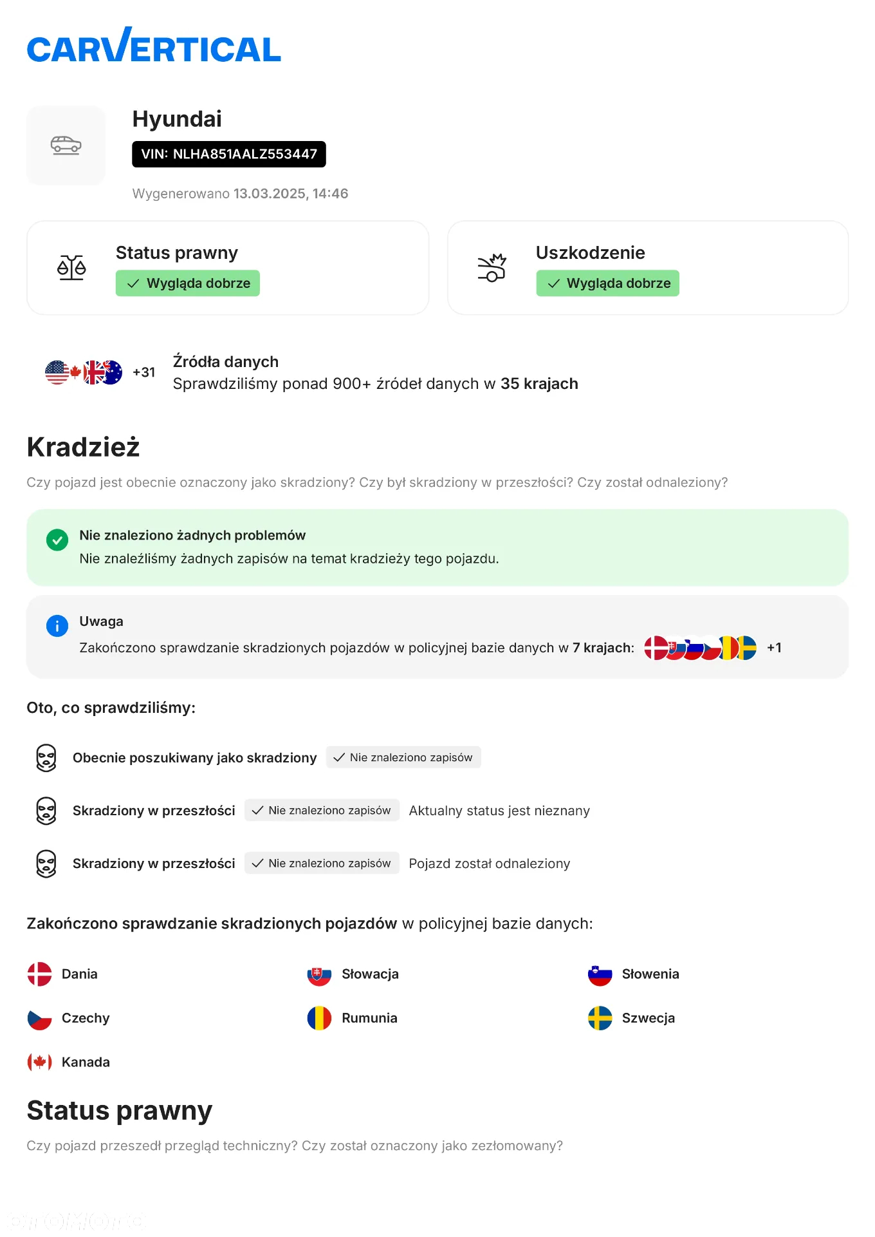Click the +1 countries counter in Uwaga

(x=774, y=648)
